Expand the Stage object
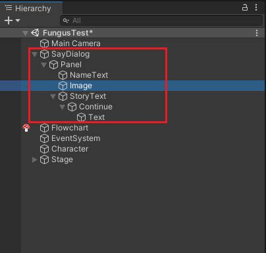 point(34,159)
